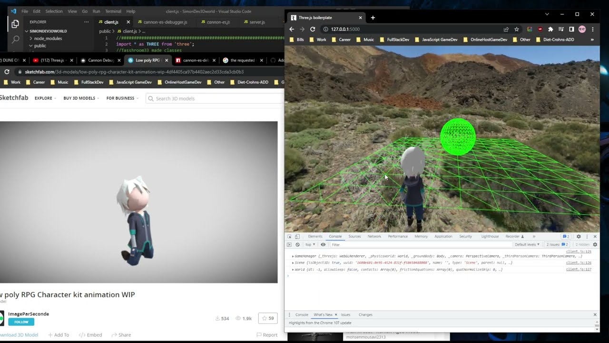Toggle the Chrome side panel icon

pyautogui.click(x=571, y=29)
